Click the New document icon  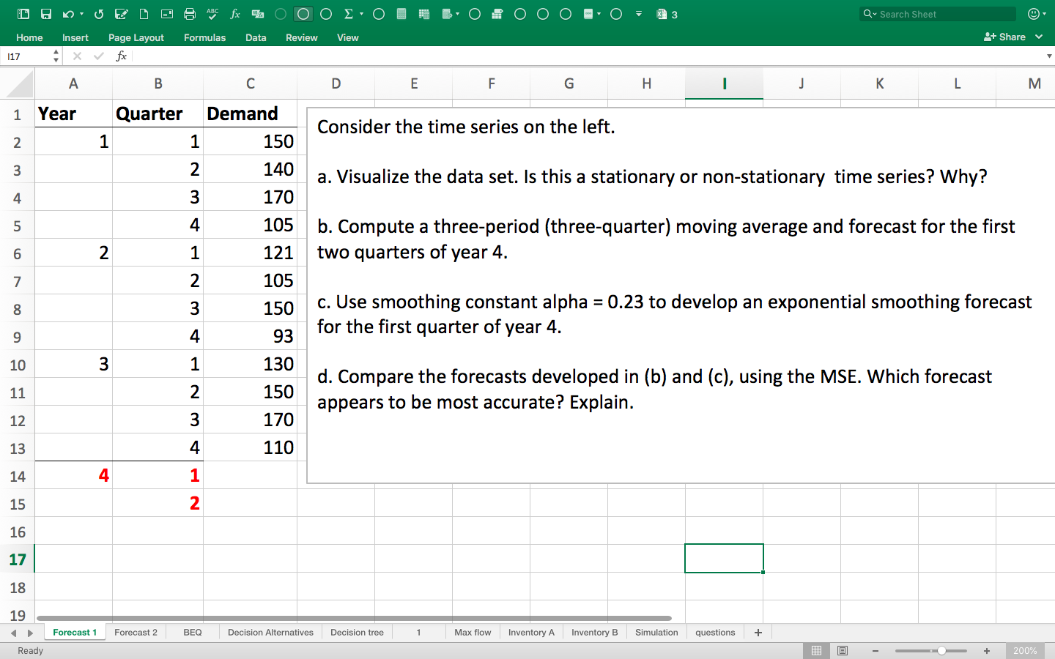point(144,13)
